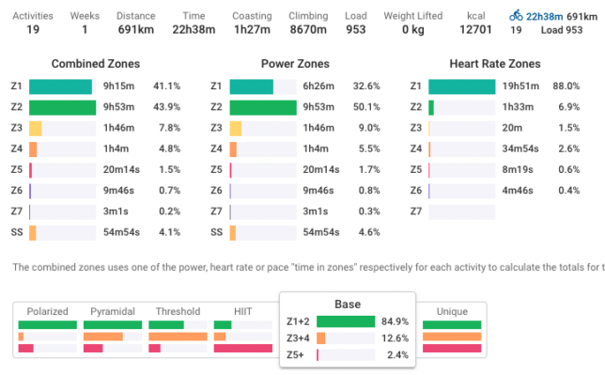Screen dimensions: 605x375
Task: Select the Pyramidal training distribution
Action: (113, 331)
